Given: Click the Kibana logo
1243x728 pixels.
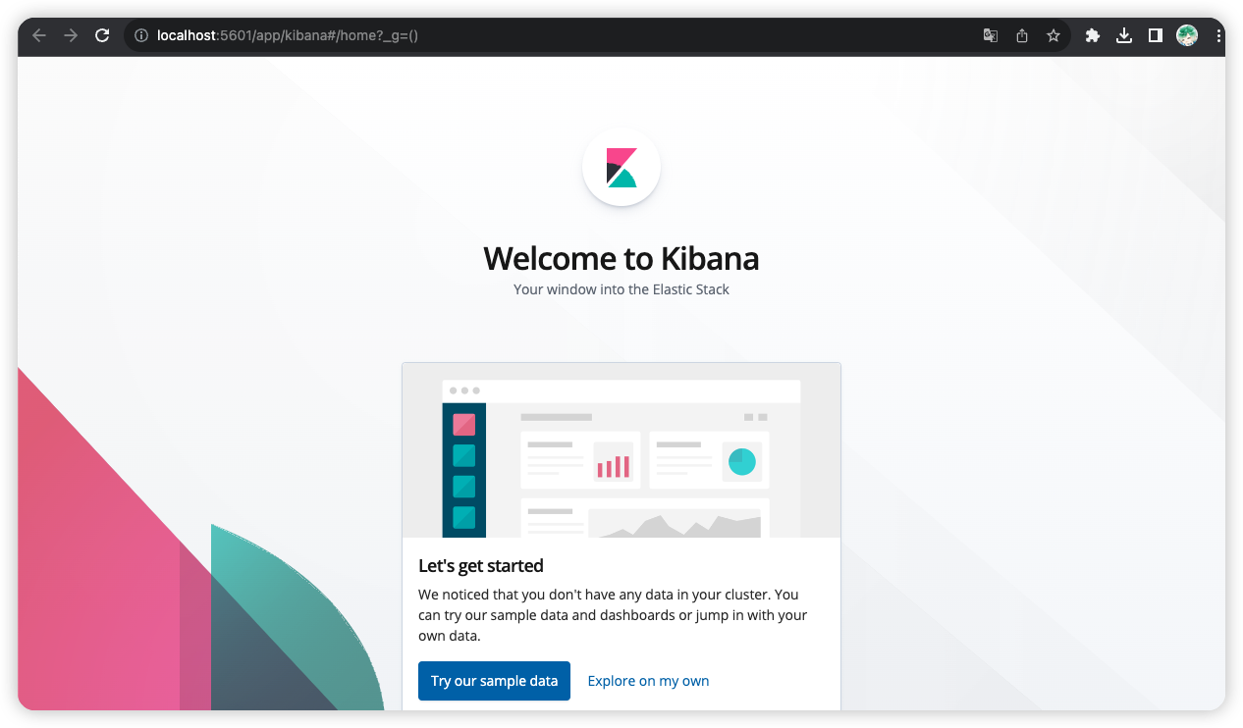Looking at the screenshot, I should click(621, 167).
